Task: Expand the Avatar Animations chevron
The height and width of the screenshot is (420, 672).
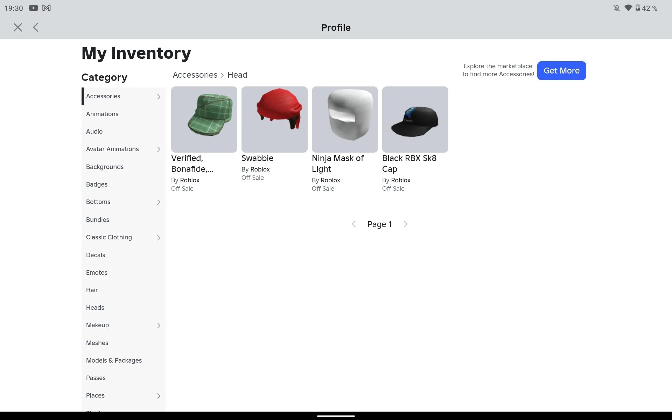Action: pyautogui.click(x=159, y=149)
